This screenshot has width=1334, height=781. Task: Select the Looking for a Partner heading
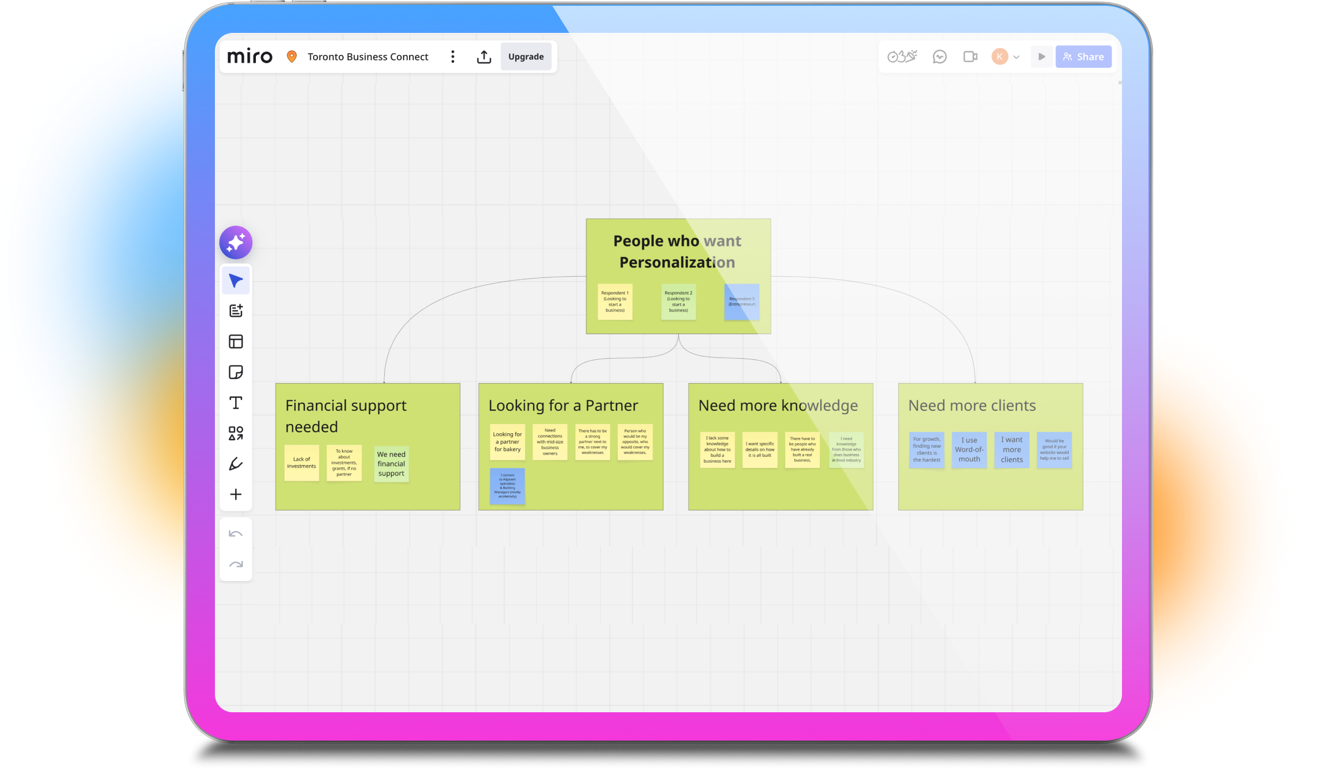click(563, 406)
